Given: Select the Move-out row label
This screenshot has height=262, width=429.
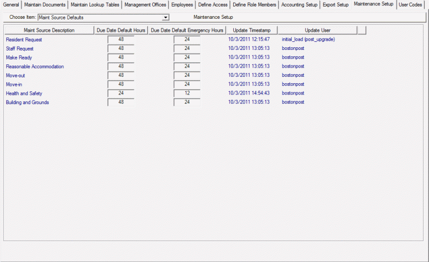Looking at the screenshot, I should (16, 76).
